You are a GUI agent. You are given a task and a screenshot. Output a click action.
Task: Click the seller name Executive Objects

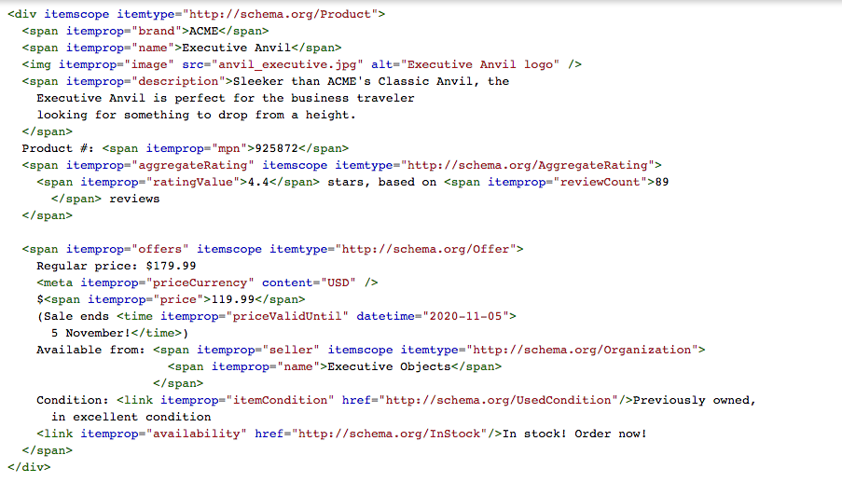(389, 366)
